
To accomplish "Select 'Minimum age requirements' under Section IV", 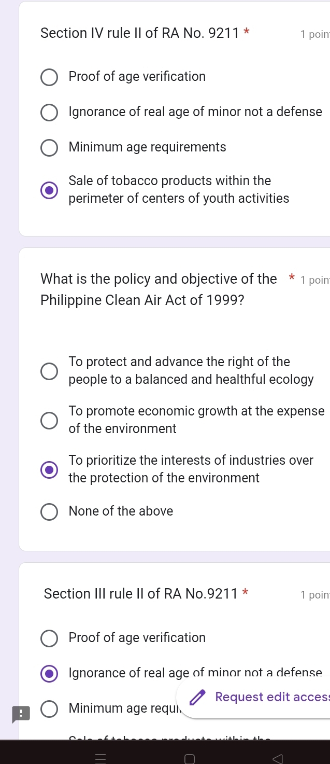I will pos(50,148).
